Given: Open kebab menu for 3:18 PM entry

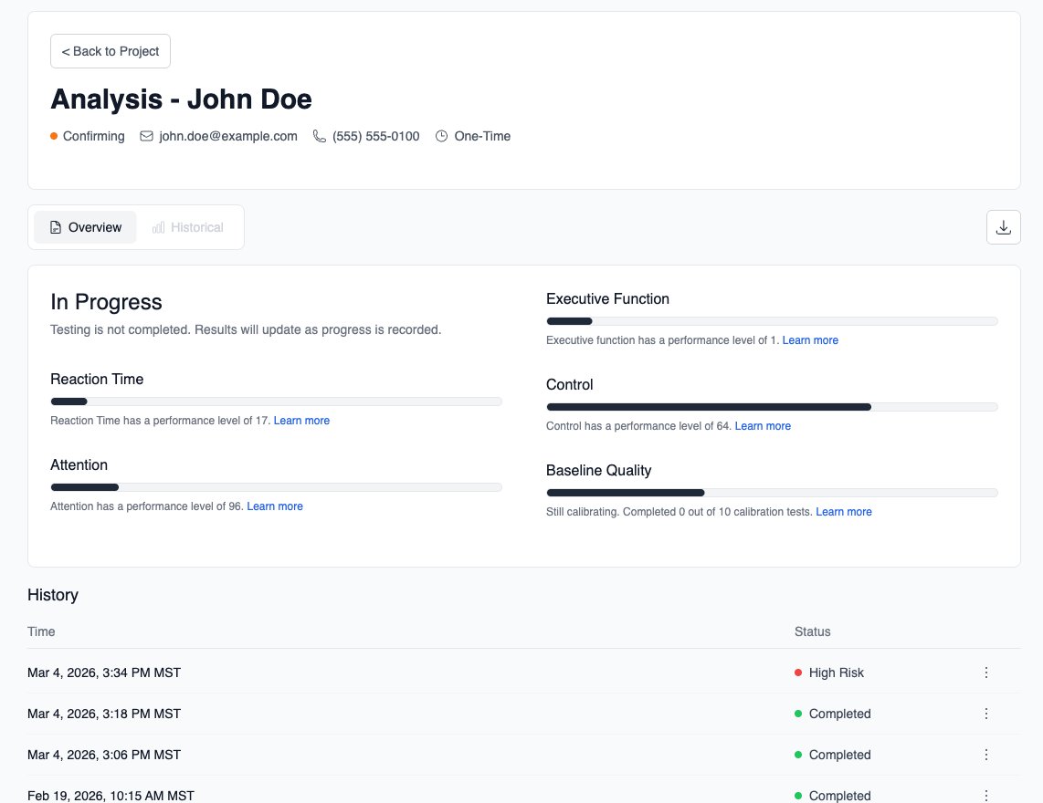Looking at the screenshot, I should coord(985,714).
